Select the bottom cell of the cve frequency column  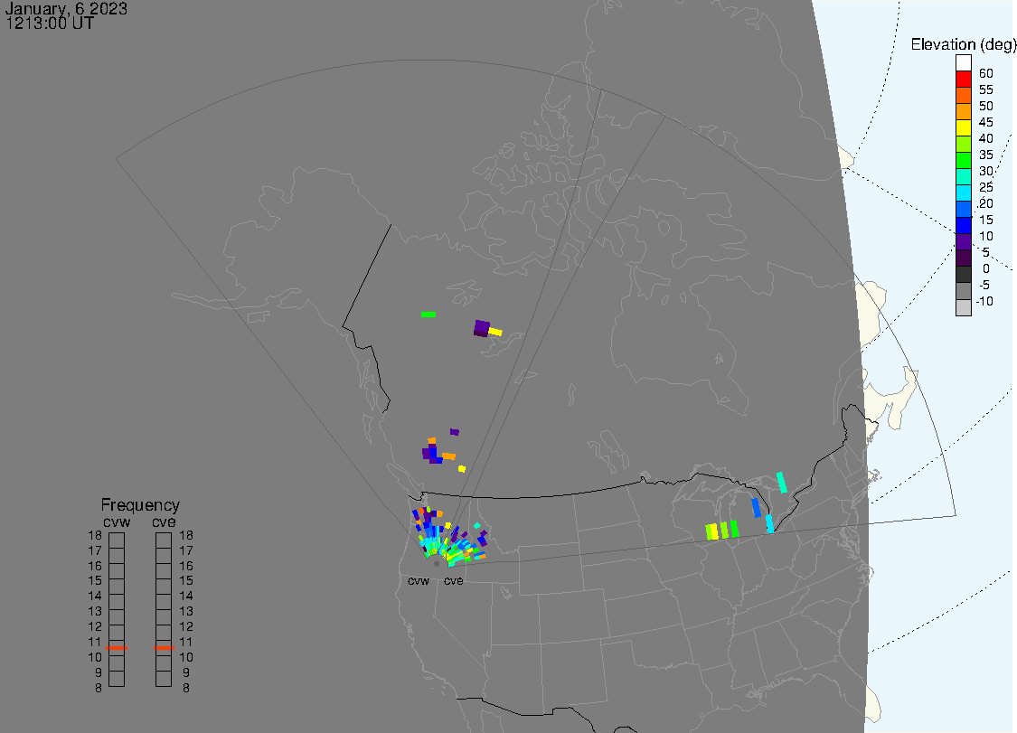[x=164, y=679]
